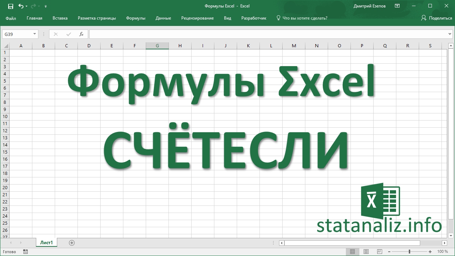Screen dimensions: 455x256
Task: Click the Enter checkmark formula bar icon
Action: 69,34
